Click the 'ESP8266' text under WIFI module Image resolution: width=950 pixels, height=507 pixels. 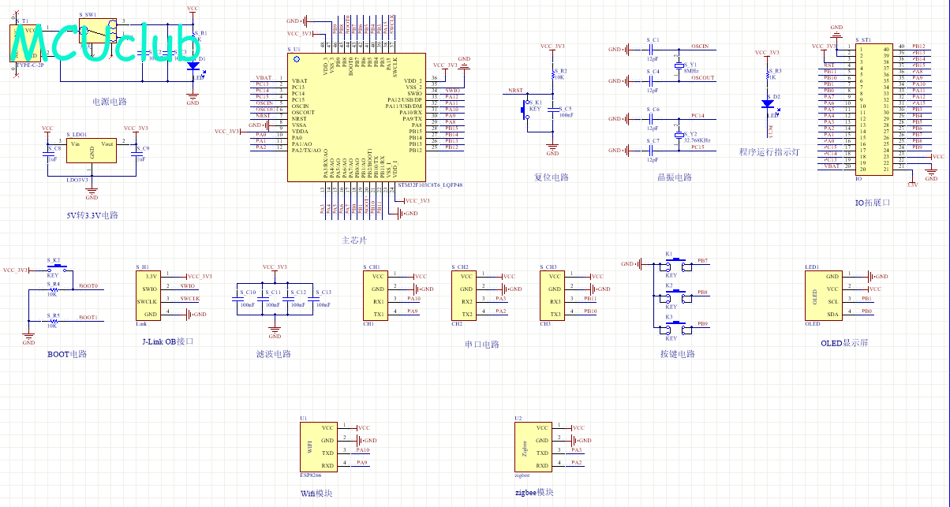point(310,476)
